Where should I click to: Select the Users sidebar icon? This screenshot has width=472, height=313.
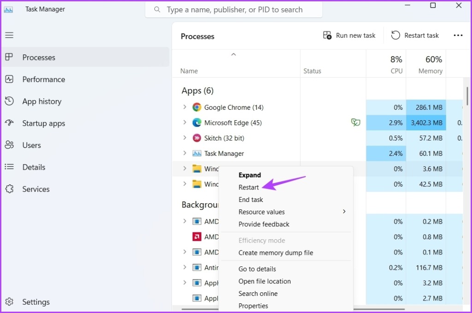(x=10, y=145)
